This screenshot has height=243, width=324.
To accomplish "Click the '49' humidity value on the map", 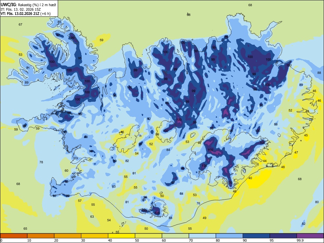I will [204, 218].
